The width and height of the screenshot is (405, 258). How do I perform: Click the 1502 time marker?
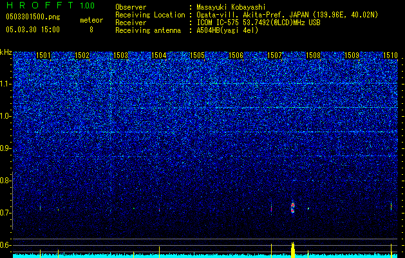pos(82,55)
